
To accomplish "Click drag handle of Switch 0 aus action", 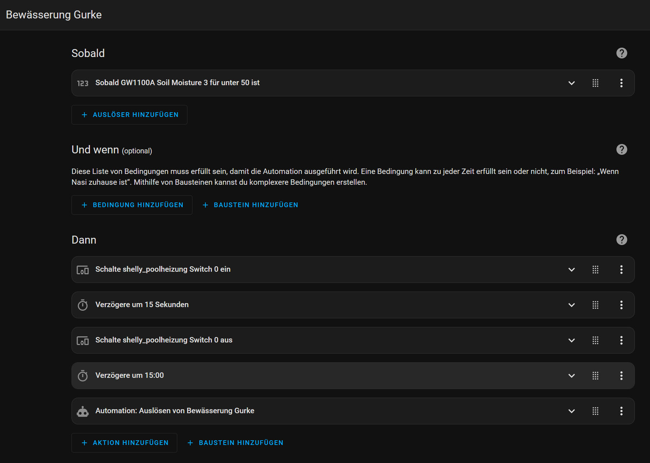I will 595,340.
